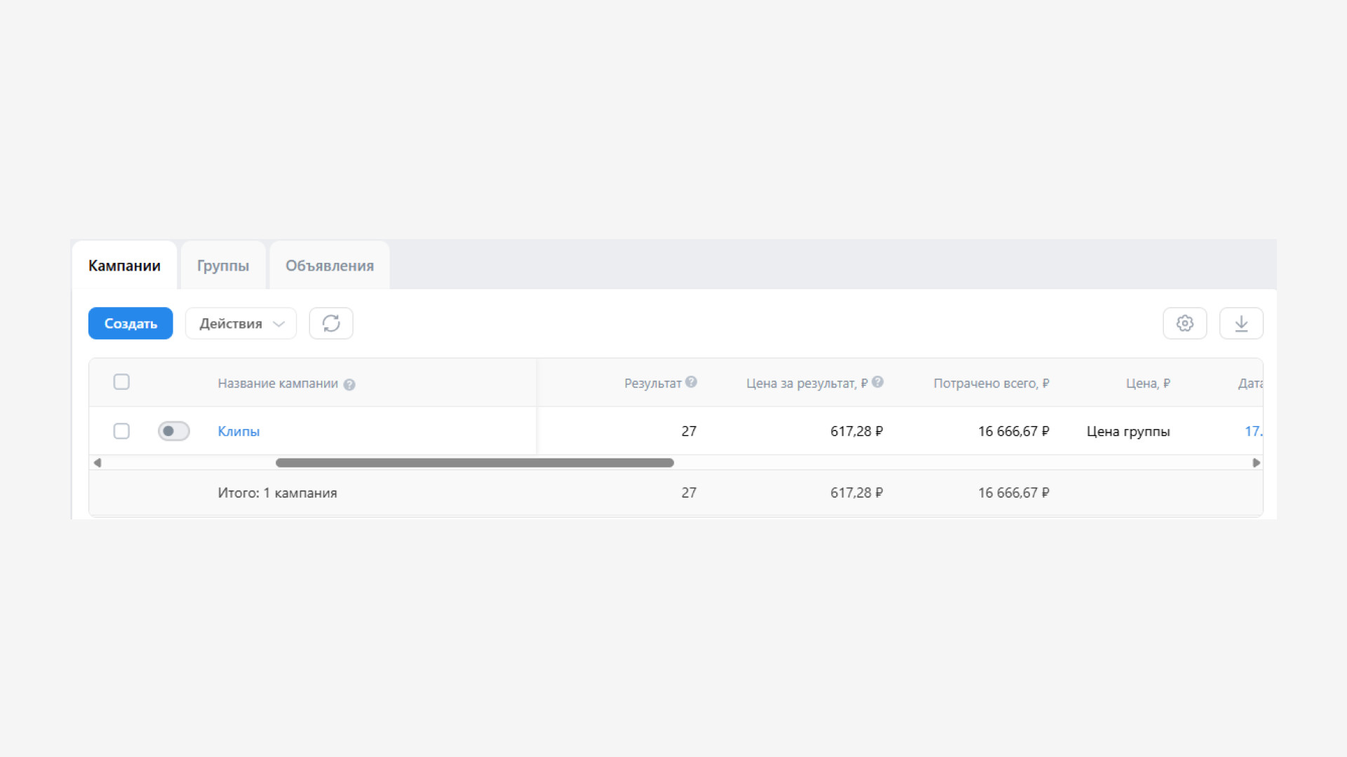Tick the checkbox for Клипы campaign

[121, 431]
